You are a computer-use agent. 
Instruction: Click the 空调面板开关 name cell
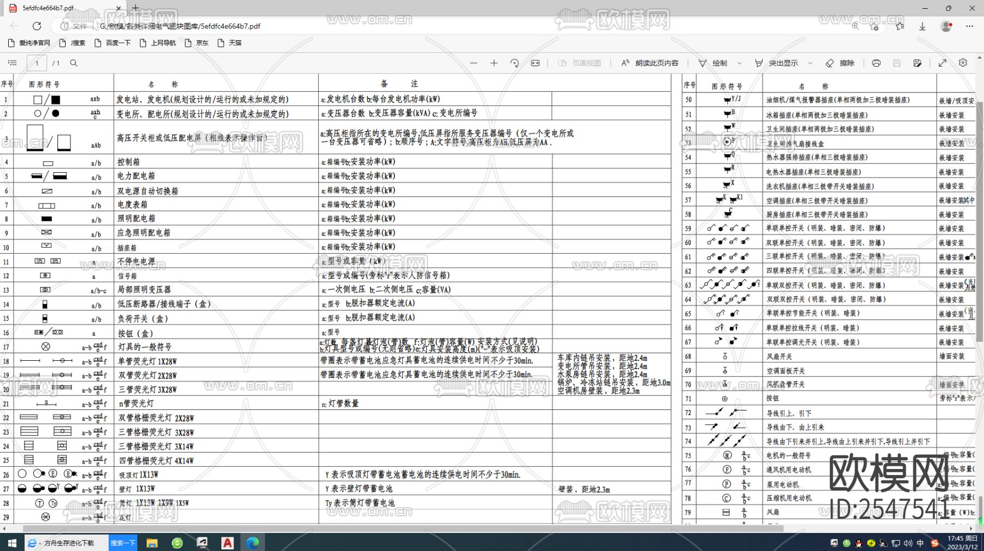pos(850,371)
